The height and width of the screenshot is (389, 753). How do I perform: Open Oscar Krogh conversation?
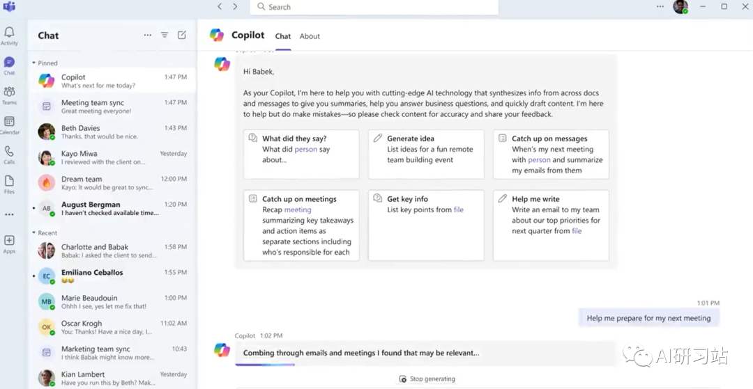[112, 327]
